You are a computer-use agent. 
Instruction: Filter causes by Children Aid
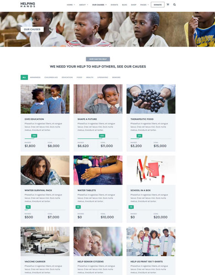[51, 77]
